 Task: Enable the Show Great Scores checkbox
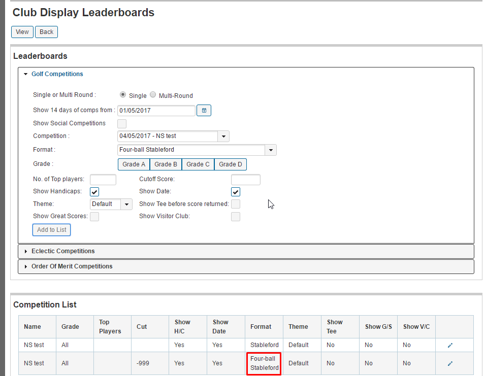click(x=94, y=216)
